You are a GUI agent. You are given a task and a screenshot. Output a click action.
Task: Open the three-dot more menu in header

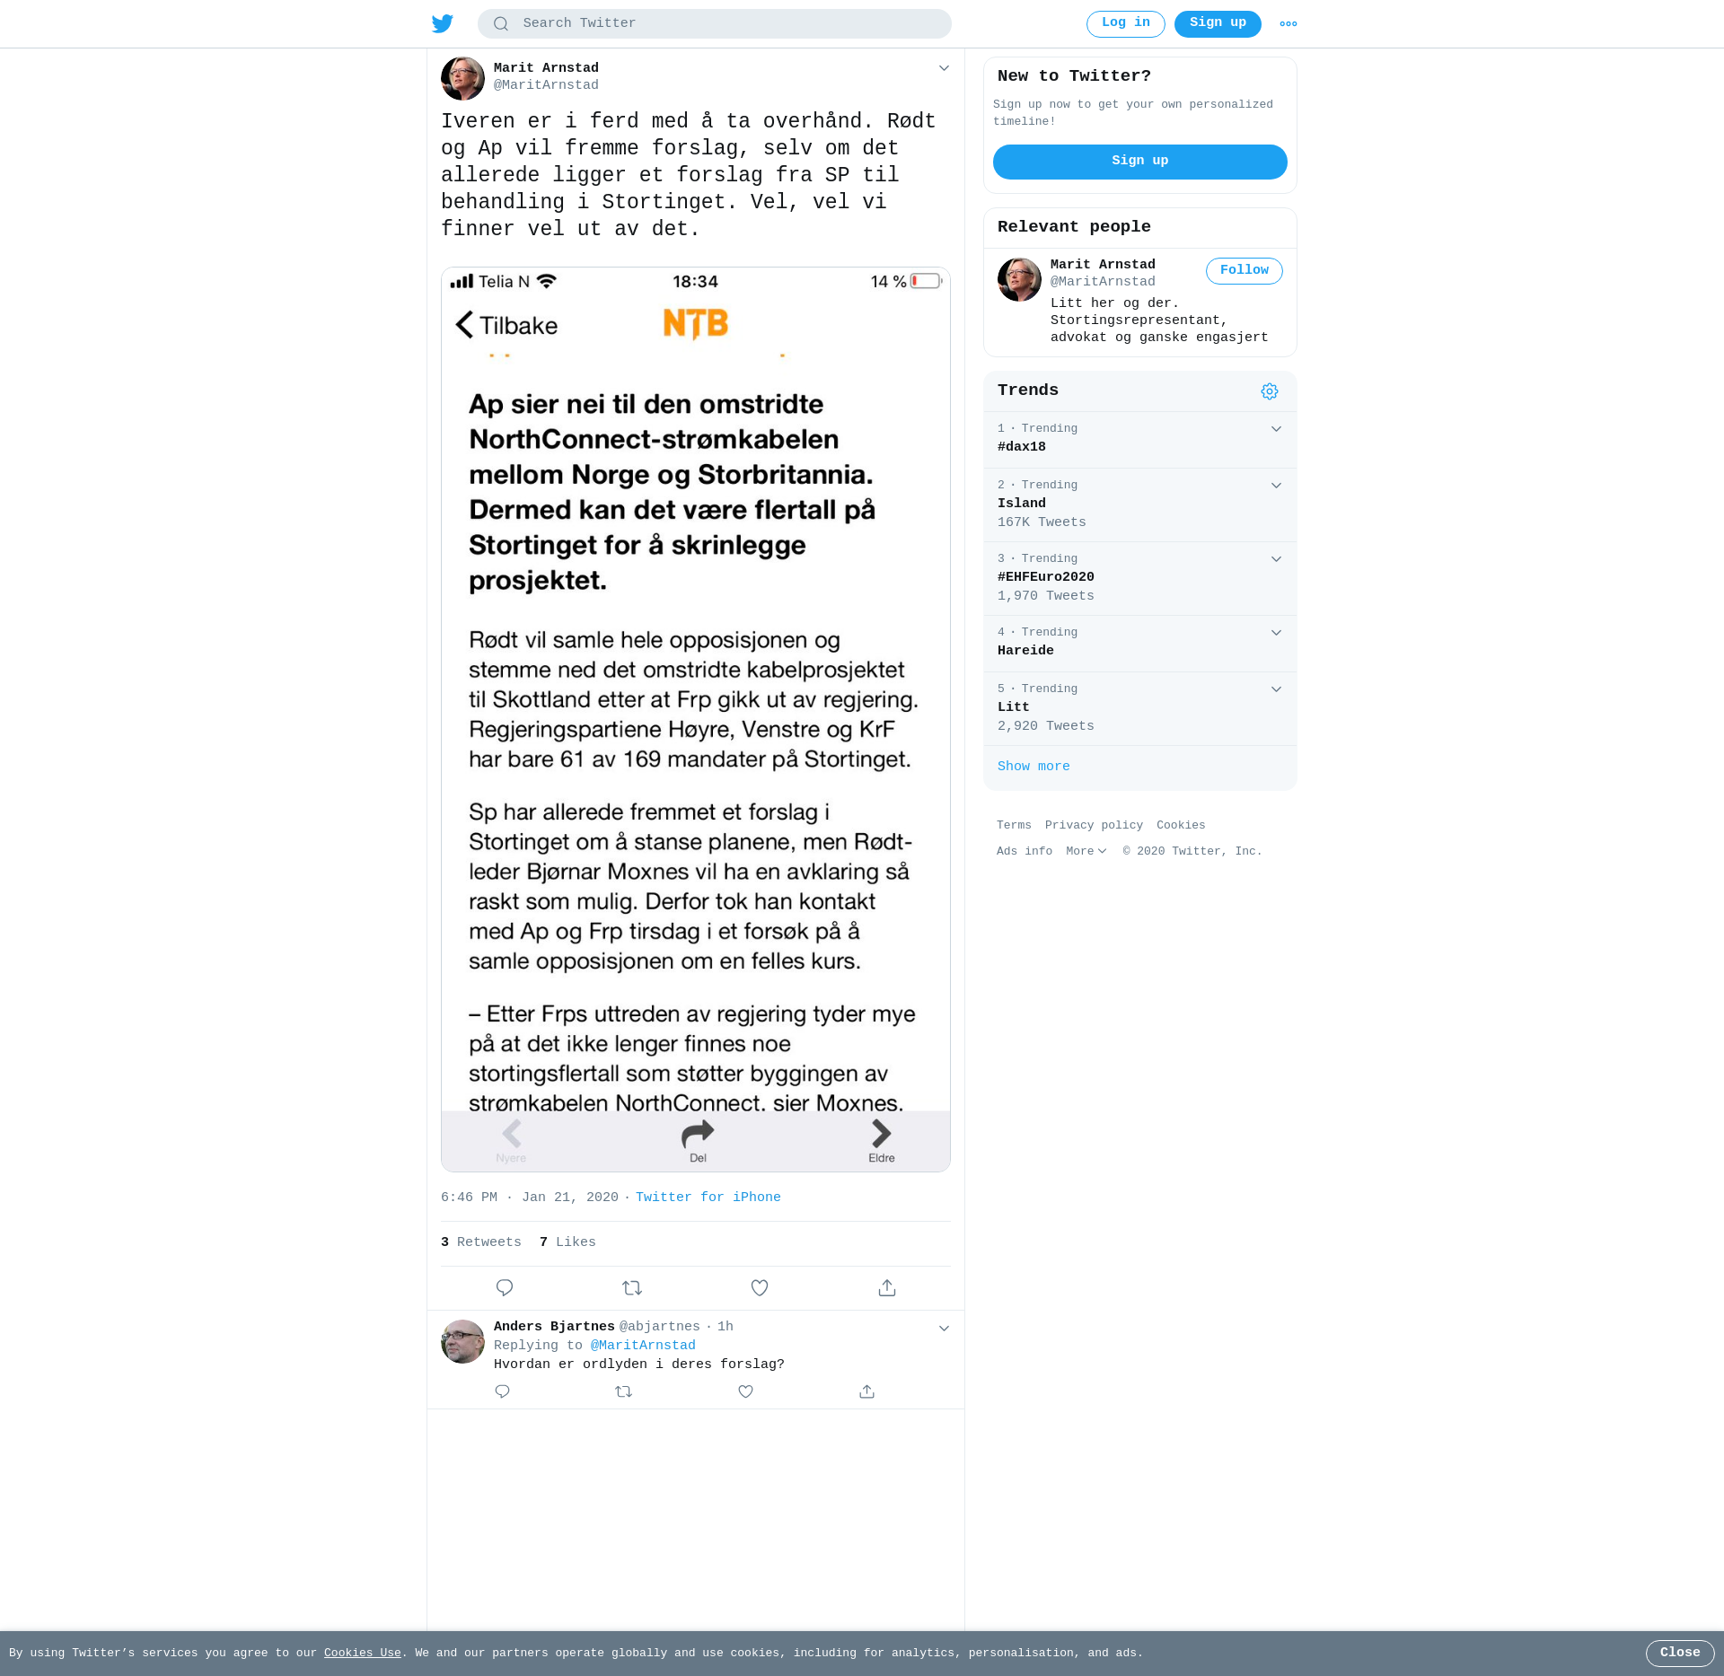(x=1289, y=24)
